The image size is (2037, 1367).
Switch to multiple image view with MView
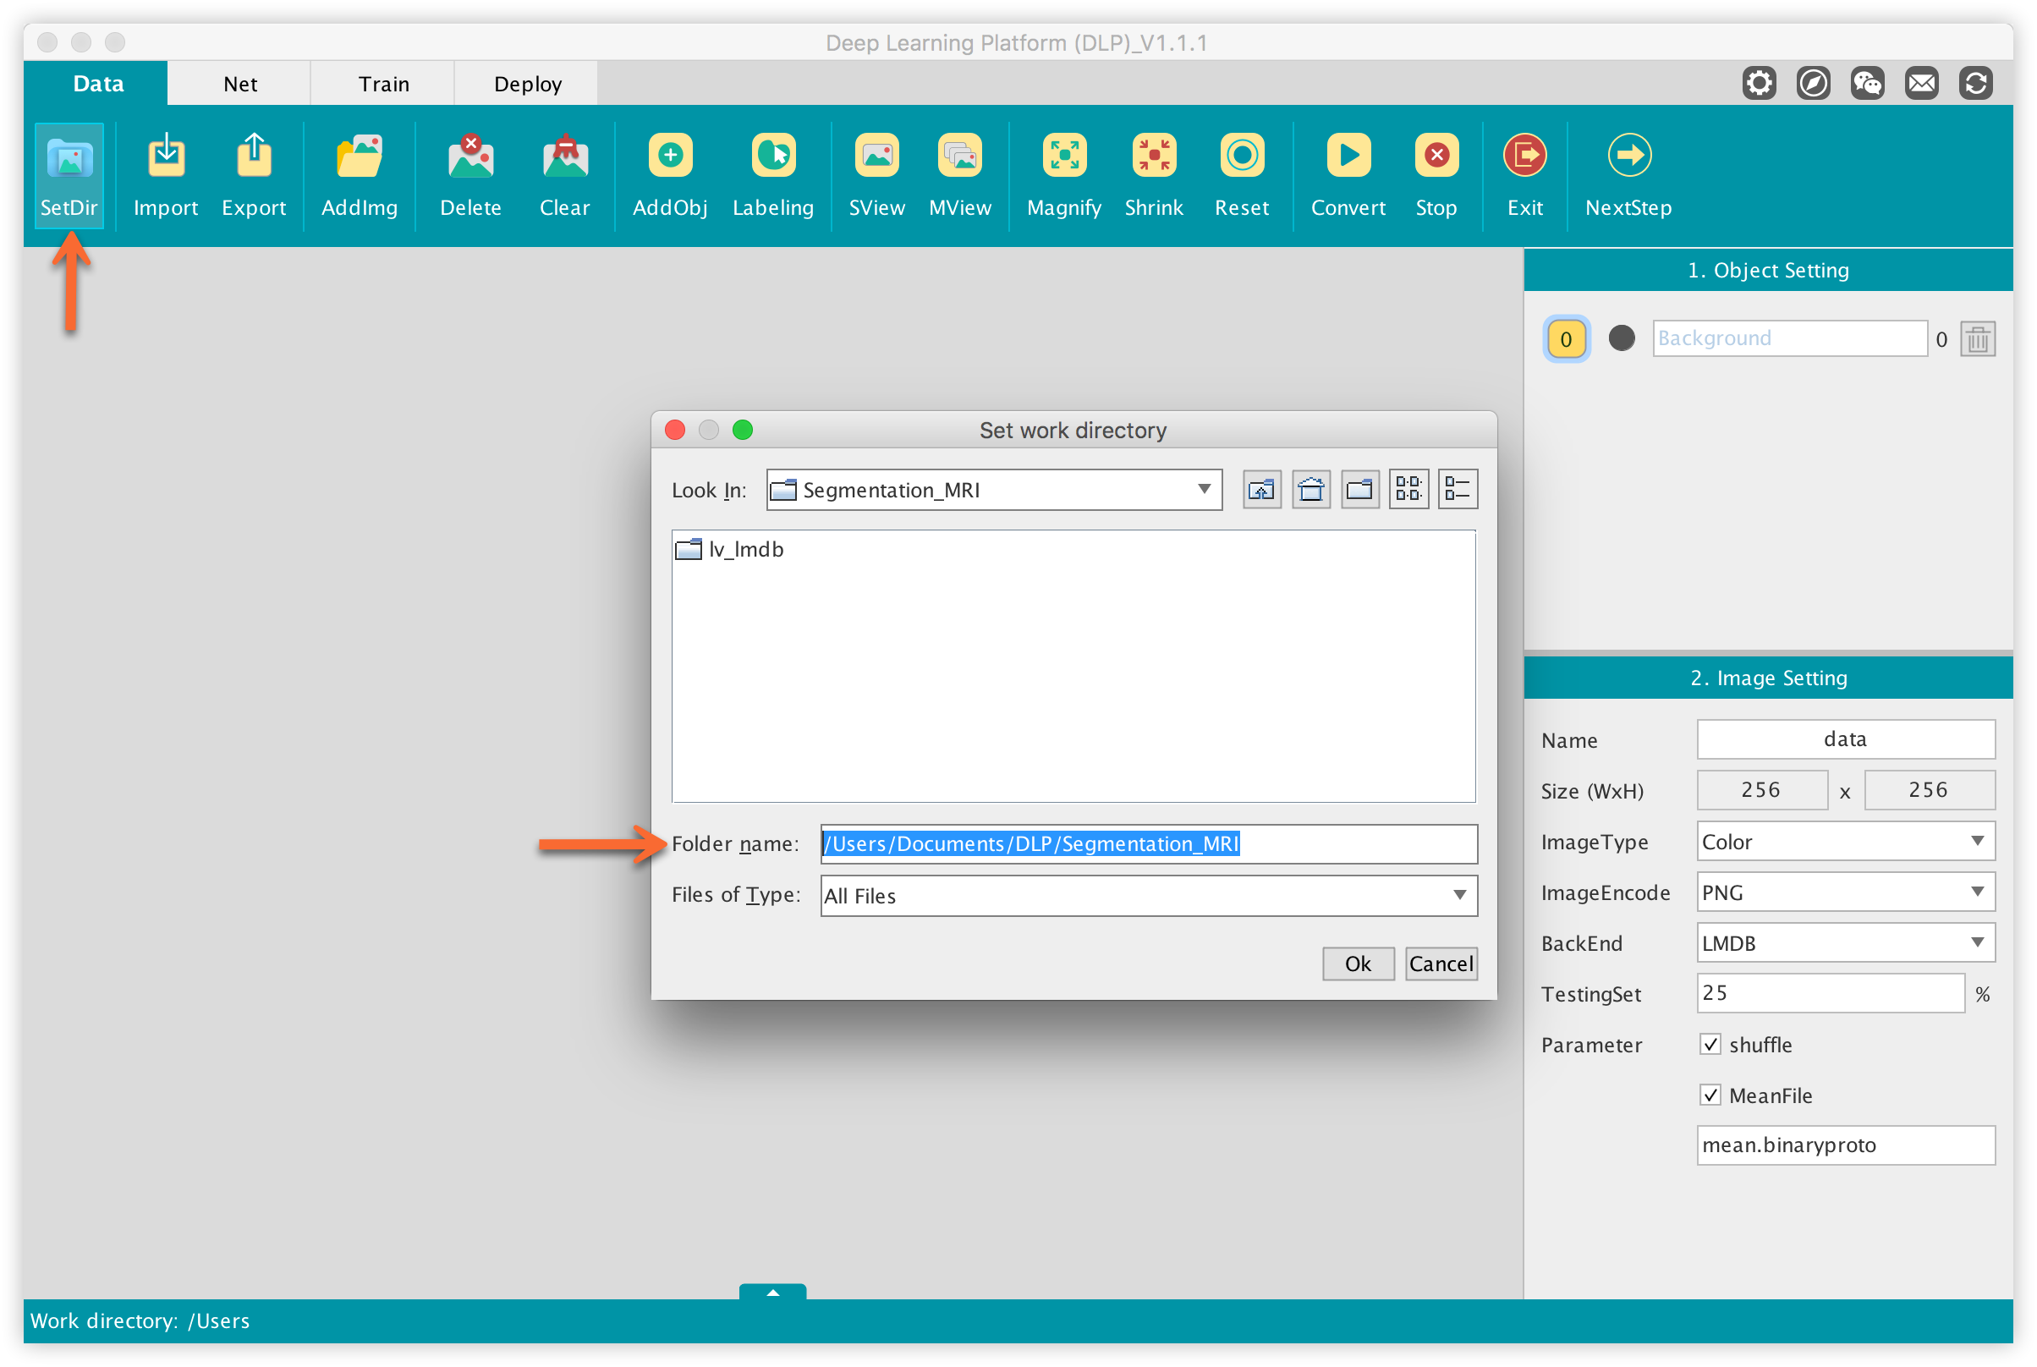tap(958, 174)
